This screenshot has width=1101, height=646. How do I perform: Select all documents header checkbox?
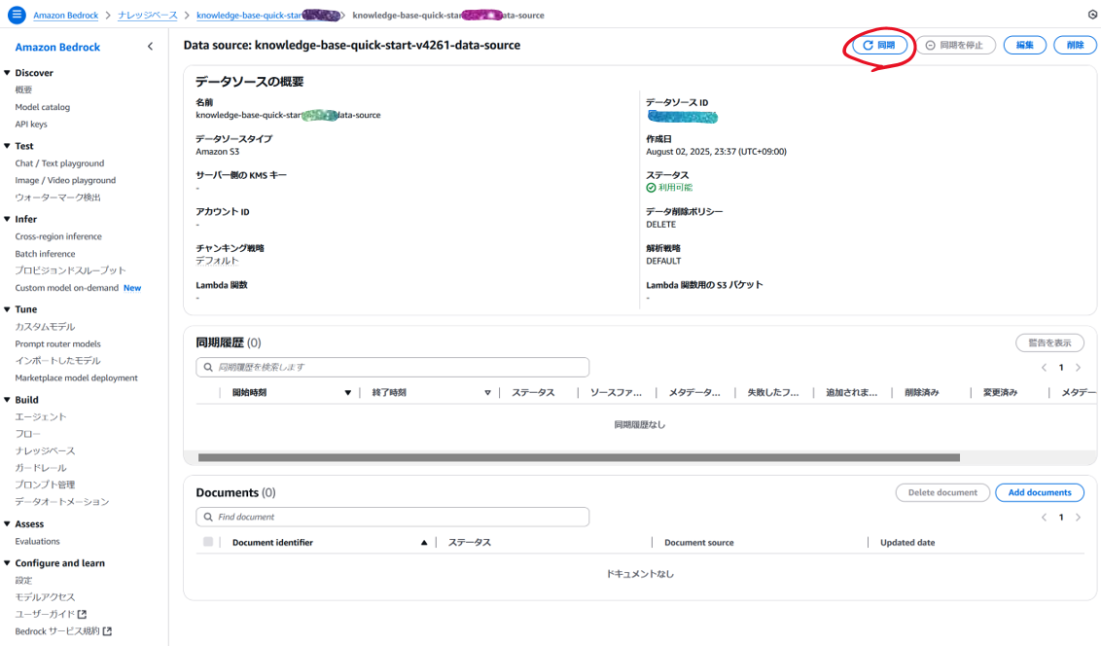click(x=208, y=541)
